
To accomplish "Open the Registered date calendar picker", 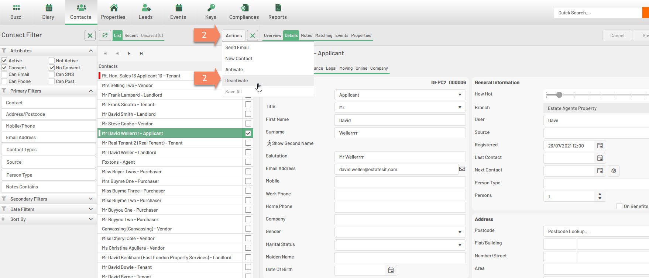I will [600, 146].
